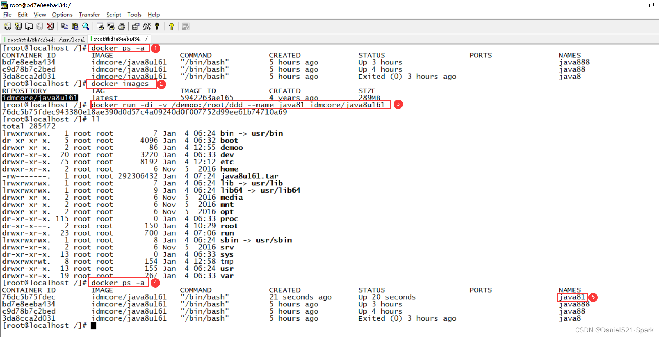Click the block cursor at last prompt
Viewport: 659px width, 337px height.
point(93,326)
